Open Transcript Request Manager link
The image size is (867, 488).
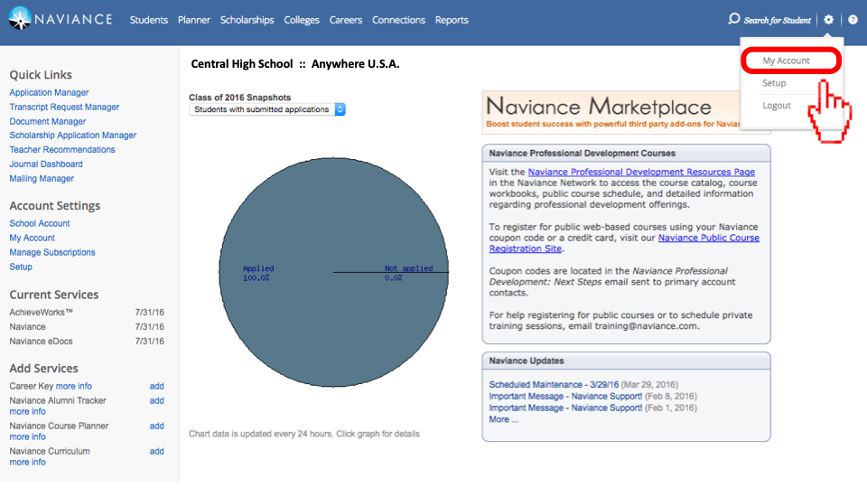click(x=64, y=107)
